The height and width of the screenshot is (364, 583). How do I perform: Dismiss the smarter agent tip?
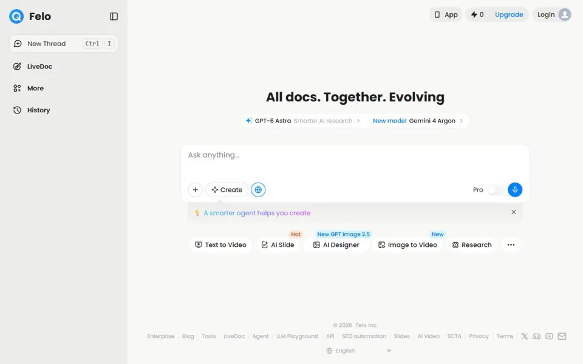[514, 212]
